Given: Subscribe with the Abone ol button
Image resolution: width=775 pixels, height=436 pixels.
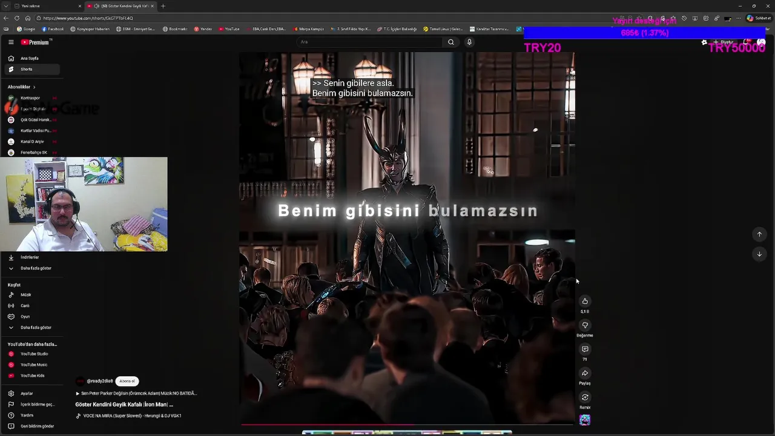Looking at the screenshot, I should 127,381.
